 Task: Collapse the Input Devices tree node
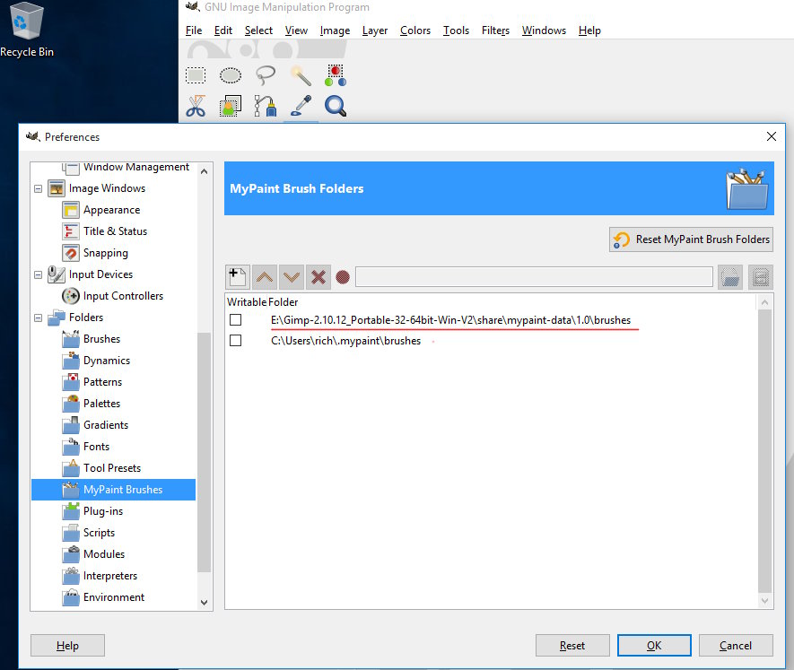coord(38,275)
